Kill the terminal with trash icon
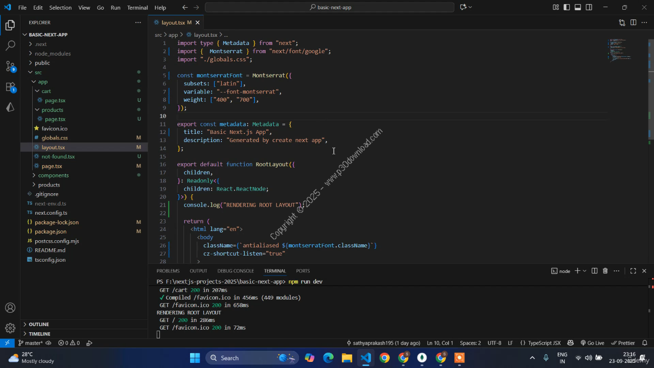The width and height of the screenshot is (654, 368). 605,271
